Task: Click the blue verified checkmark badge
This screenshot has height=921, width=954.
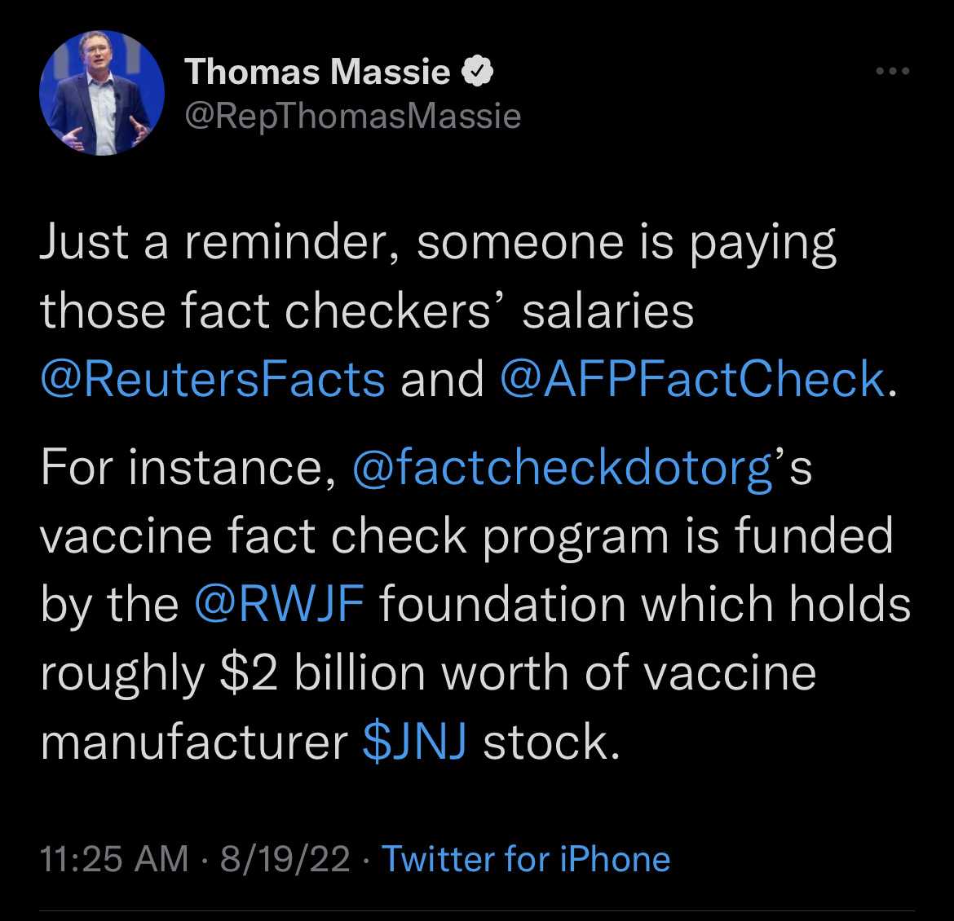Action: (477, 73)
